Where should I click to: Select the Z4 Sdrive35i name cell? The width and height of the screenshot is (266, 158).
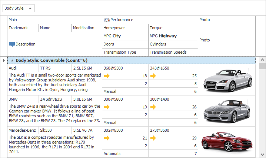coord(55,99)
